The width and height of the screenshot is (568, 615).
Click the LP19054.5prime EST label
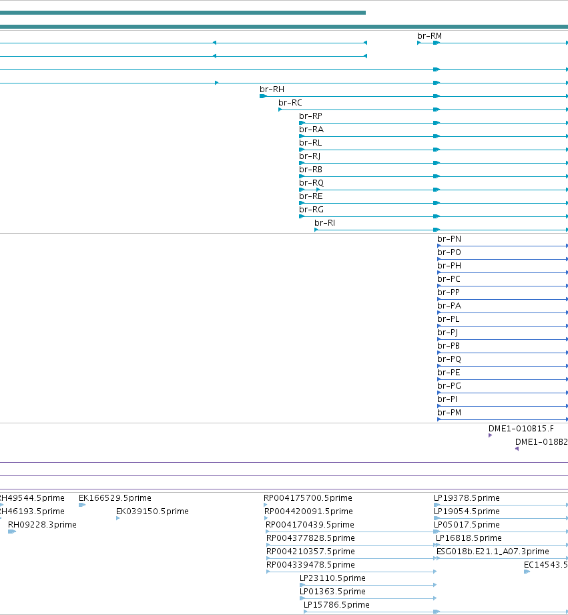point(467,511)
